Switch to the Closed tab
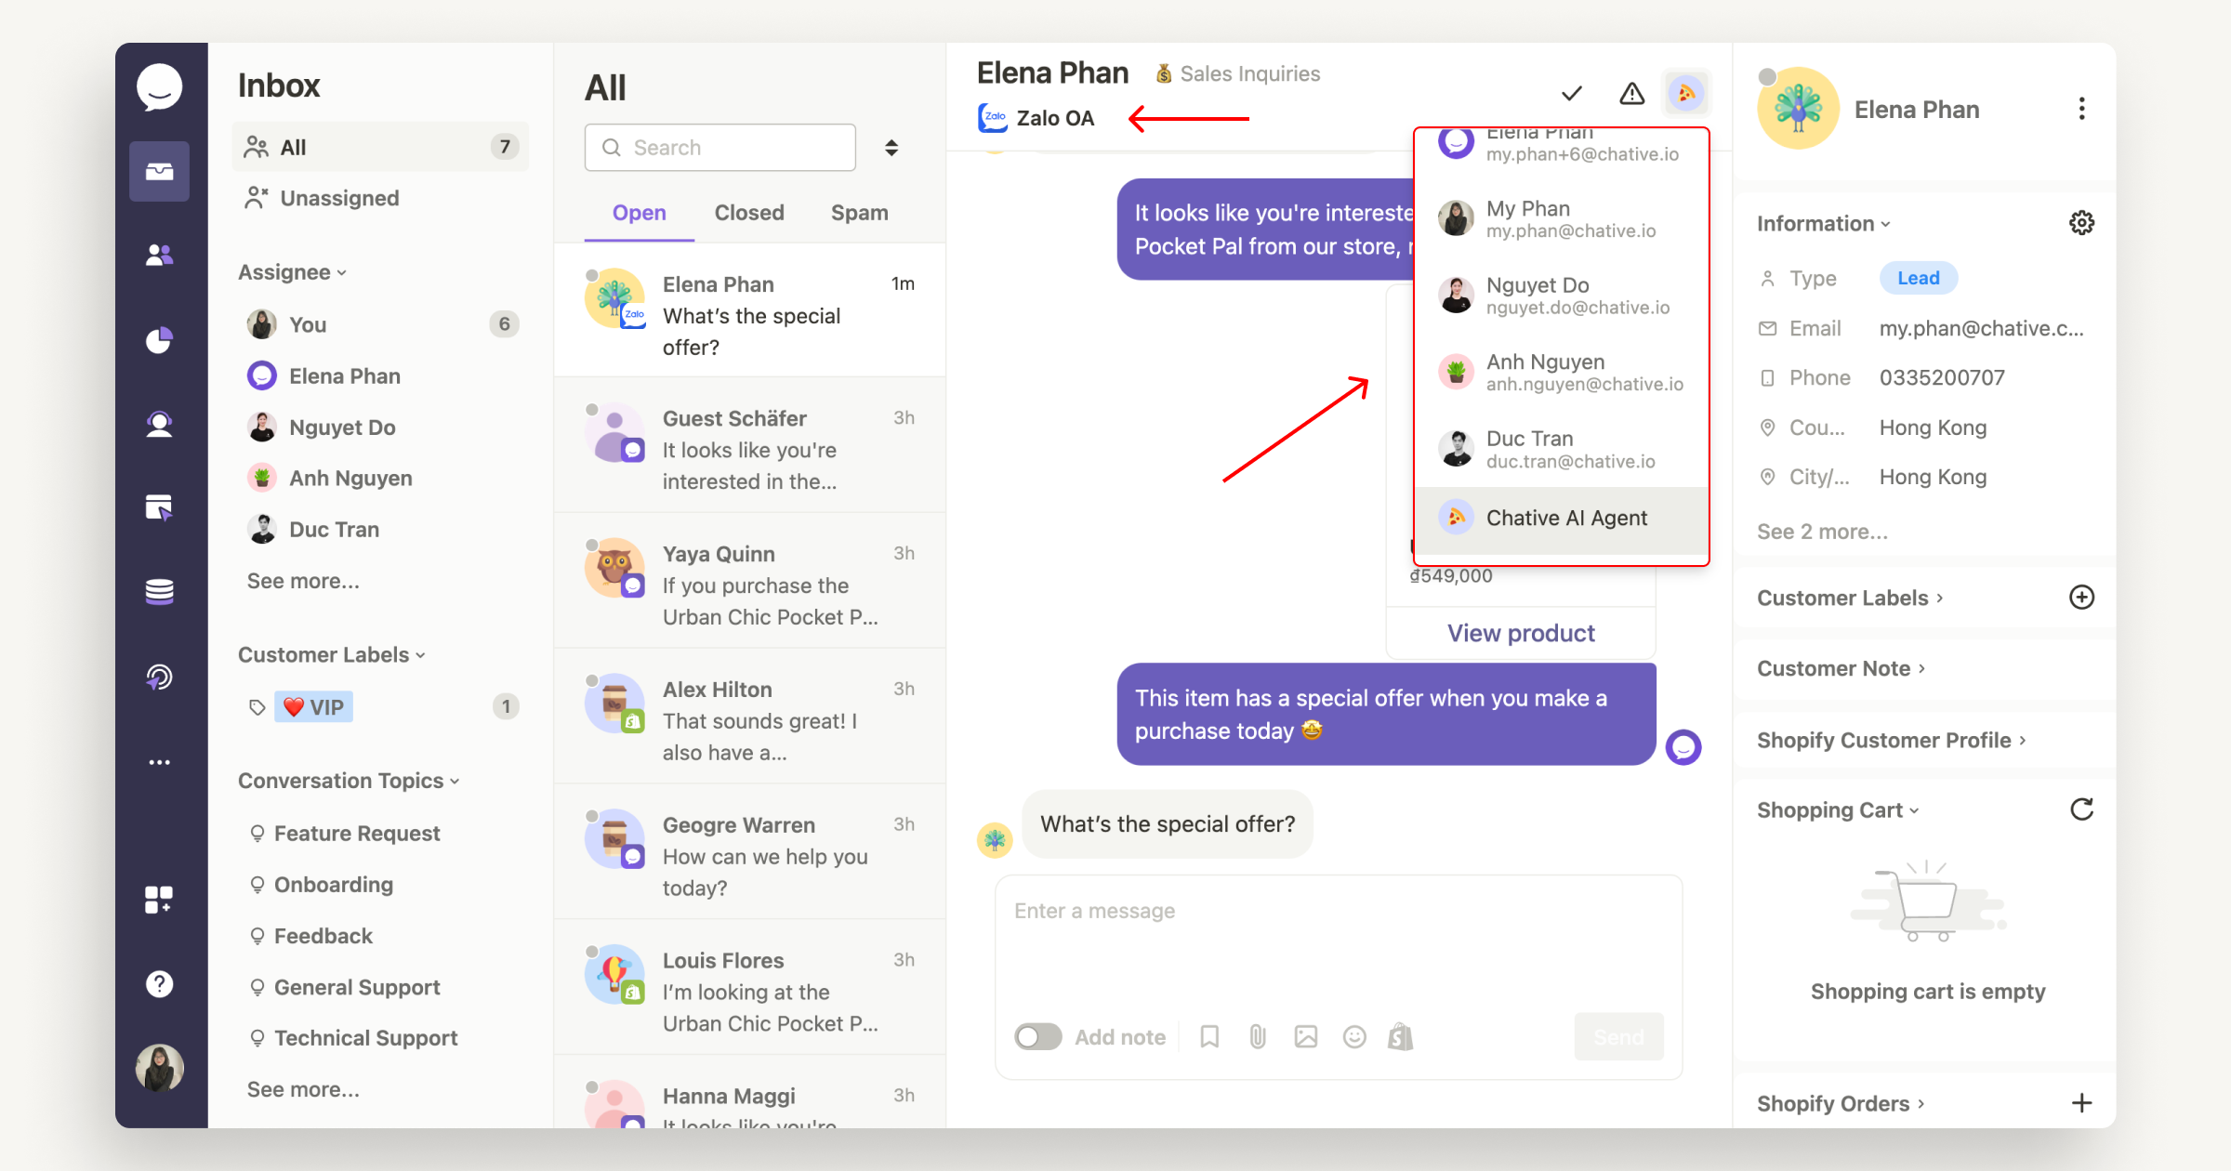 [x=748, y=213]
